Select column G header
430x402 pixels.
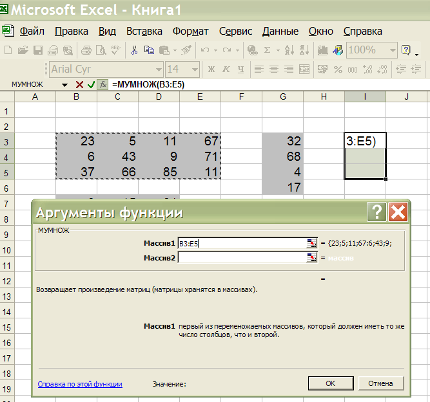pos(283,96)
